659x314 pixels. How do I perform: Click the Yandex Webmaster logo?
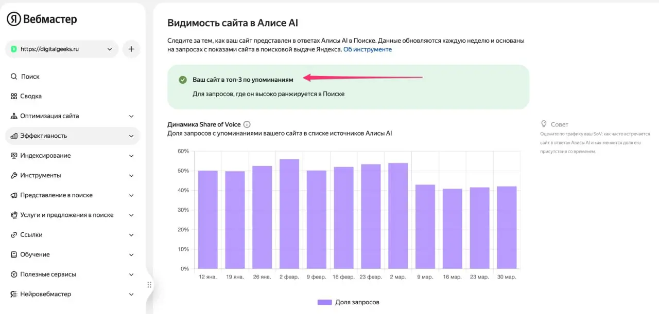click(42, 20)
